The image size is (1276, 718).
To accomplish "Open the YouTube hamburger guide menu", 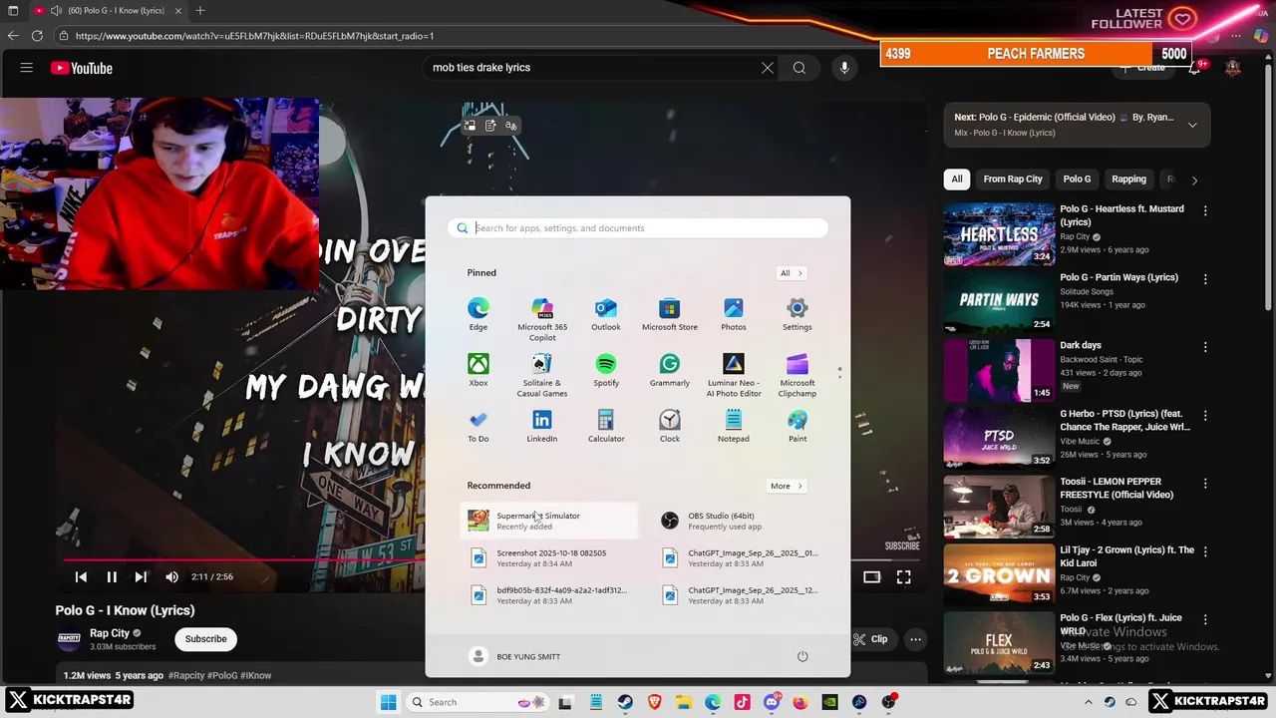I will coord(27,68).
